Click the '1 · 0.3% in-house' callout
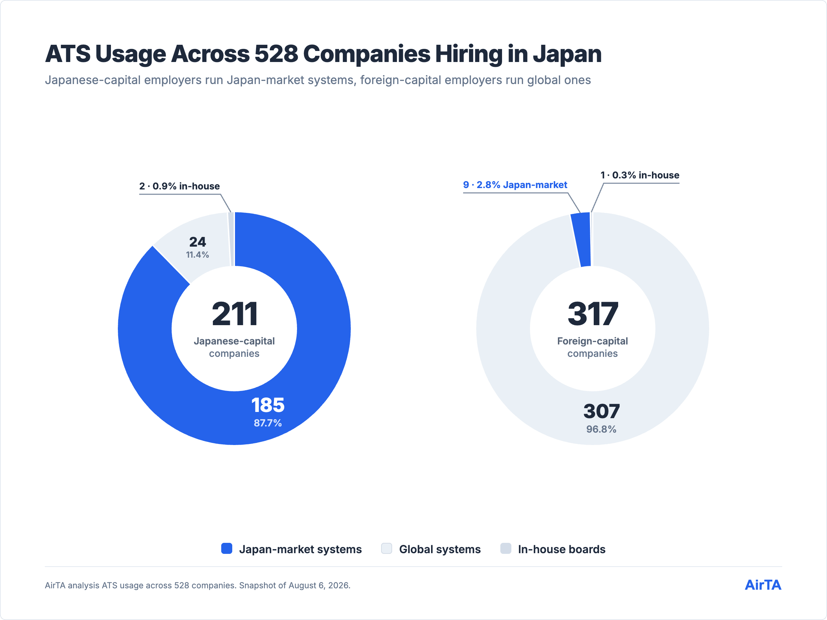 (640, 175)
